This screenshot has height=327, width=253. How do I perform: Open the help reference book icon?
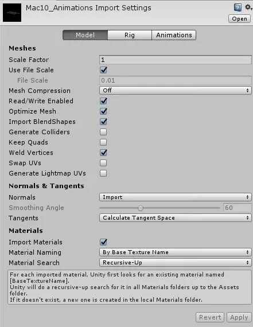click(x=238, y=7)
